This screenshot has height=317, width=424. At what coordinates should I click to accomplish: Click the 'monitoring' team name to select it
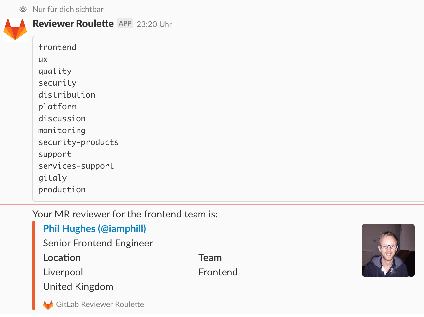click(62, 130)
